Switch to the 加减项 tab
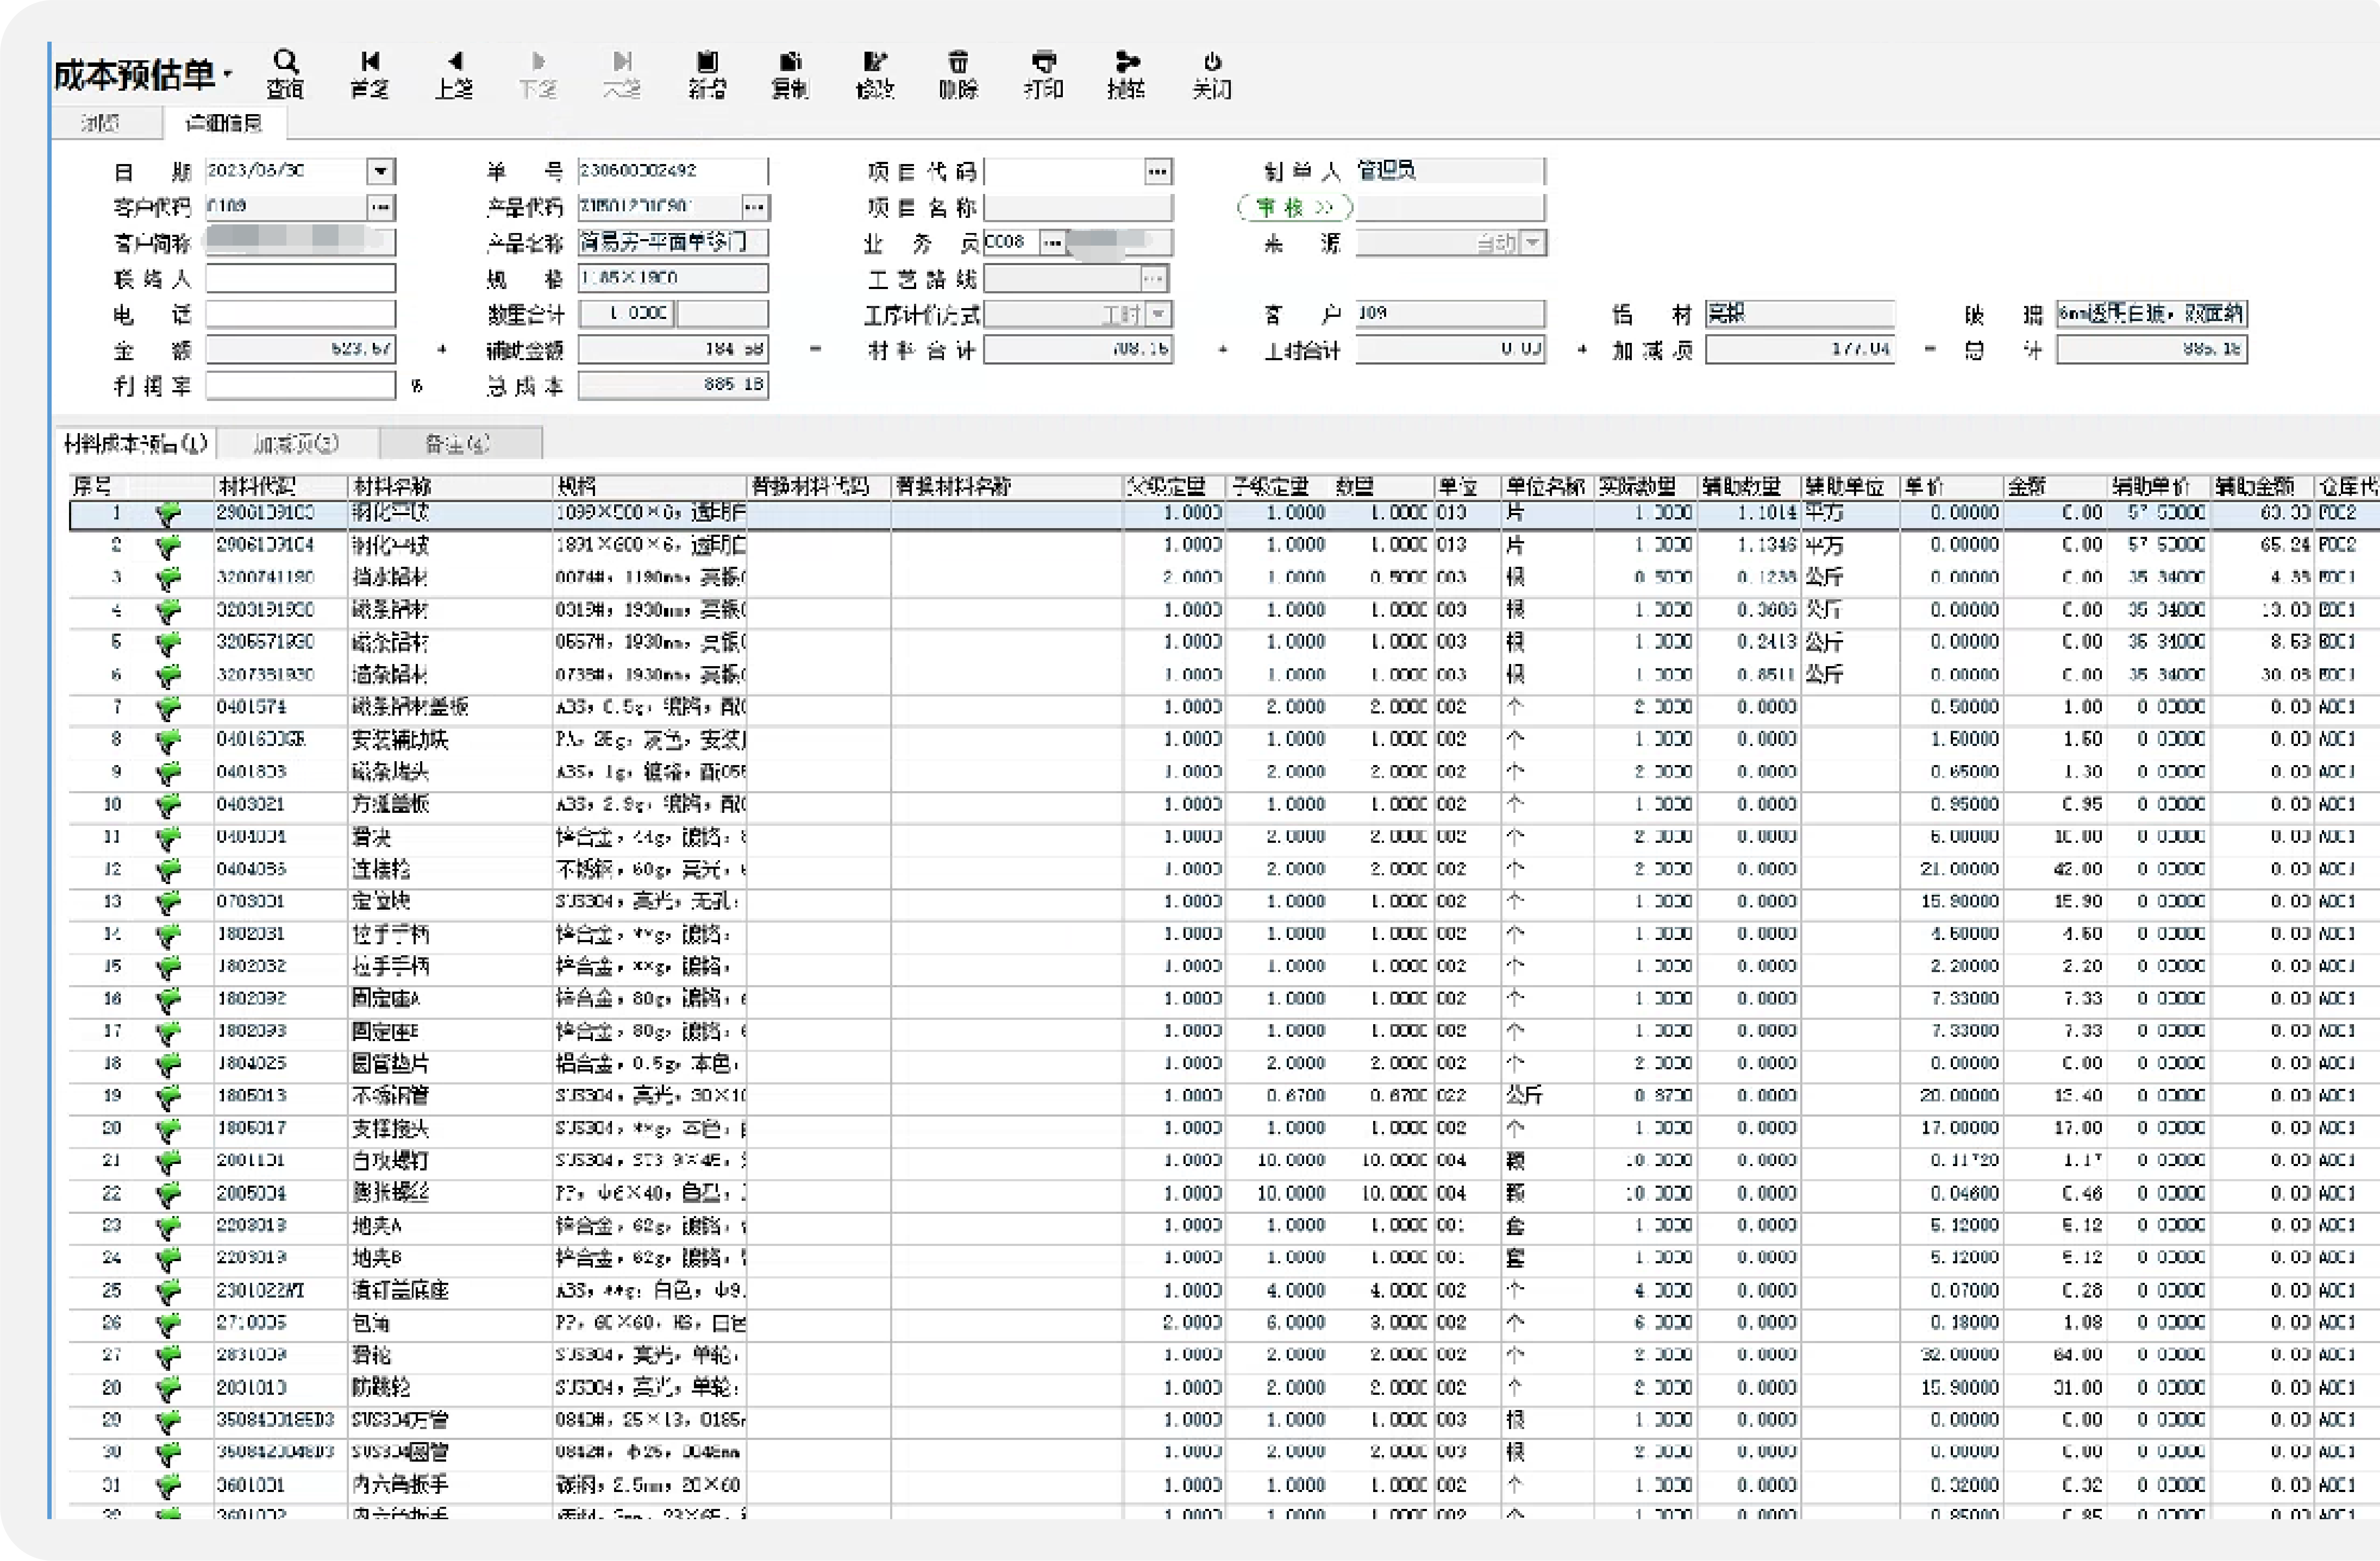The width and height of the screenshot is (2380, 1561). point(296,443)
